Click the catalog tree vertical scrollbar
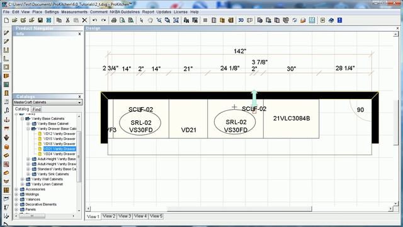Image resolution: width=403 pixels, height=227 pixels. (79, 156)
